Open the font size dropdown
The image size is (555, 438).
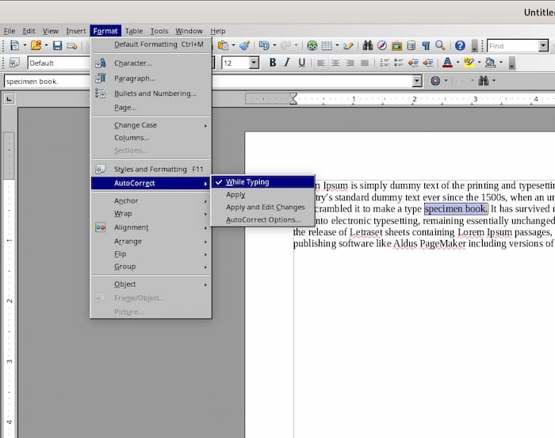tap(254, 63)
